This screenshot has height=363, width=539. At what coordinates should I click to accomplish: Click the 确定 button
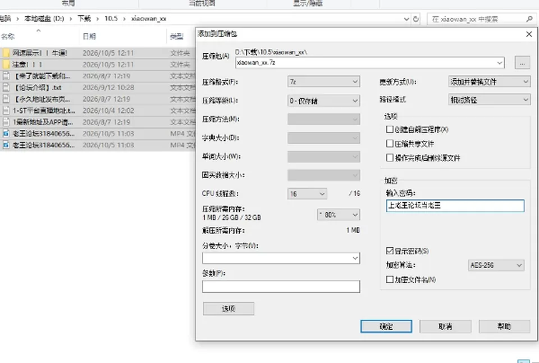point(386,326)
